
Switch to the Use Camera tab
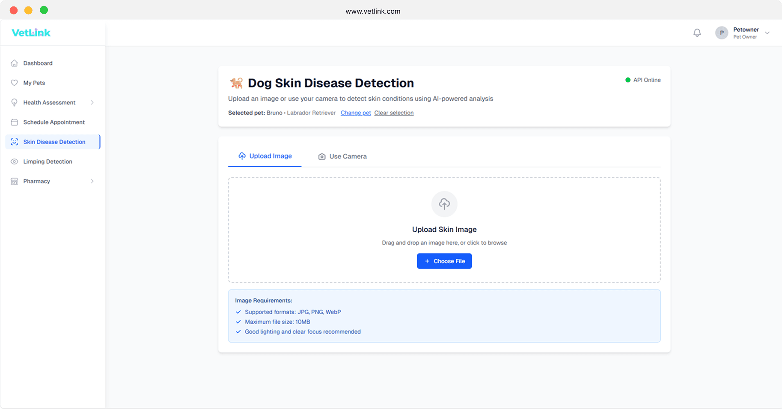click(x=342, y=156)
